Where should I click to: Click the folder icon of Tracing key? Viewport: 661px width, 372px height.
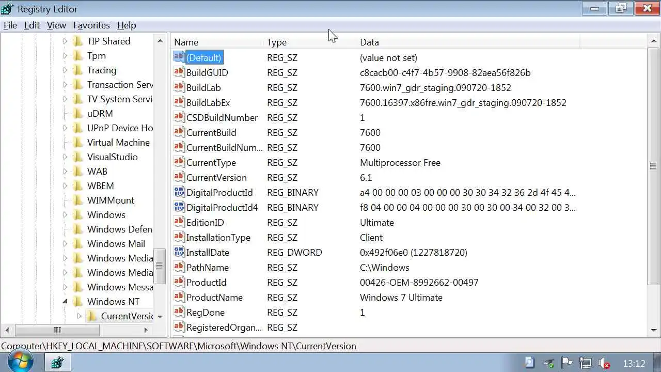78,70
